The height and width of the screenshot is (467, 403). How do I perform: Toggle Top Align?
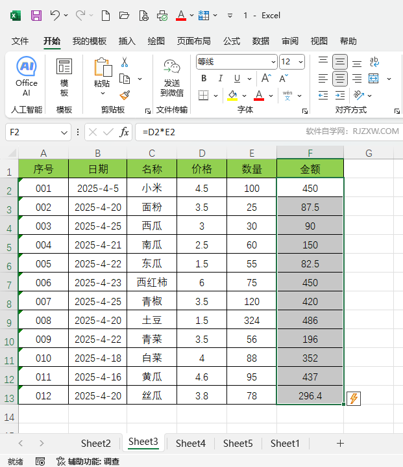click(323, 62)
